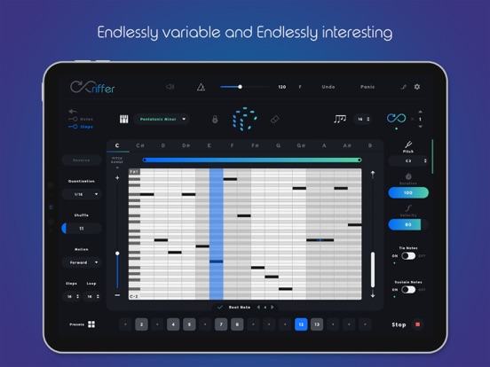
Task: Toggle the metronome triangle icon
Action: [x=201, y=87]
